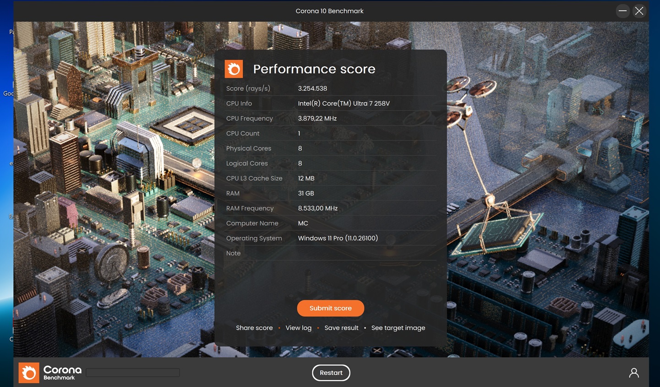Open the View log link

298,328
